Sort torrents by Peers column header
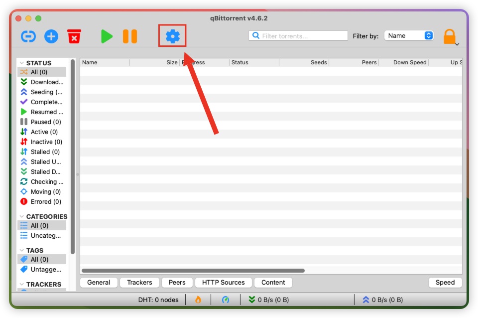The height and width of the screenshot is (318, 478). click(354, 62)
